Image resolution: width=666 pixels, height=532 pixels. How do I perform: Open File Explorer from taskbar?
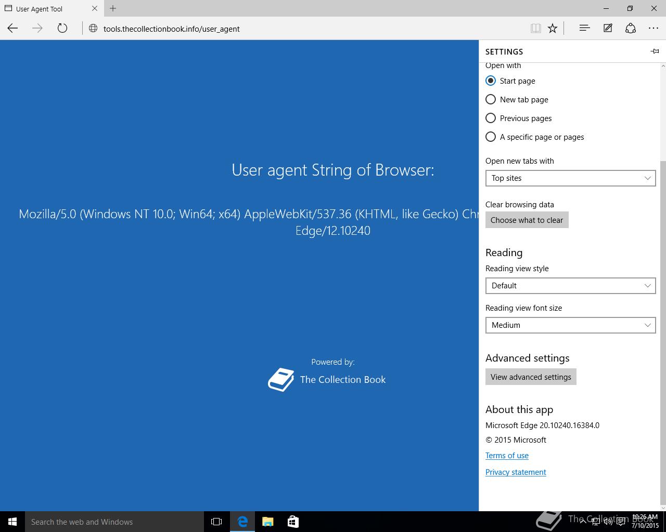(x=267, y=522)
